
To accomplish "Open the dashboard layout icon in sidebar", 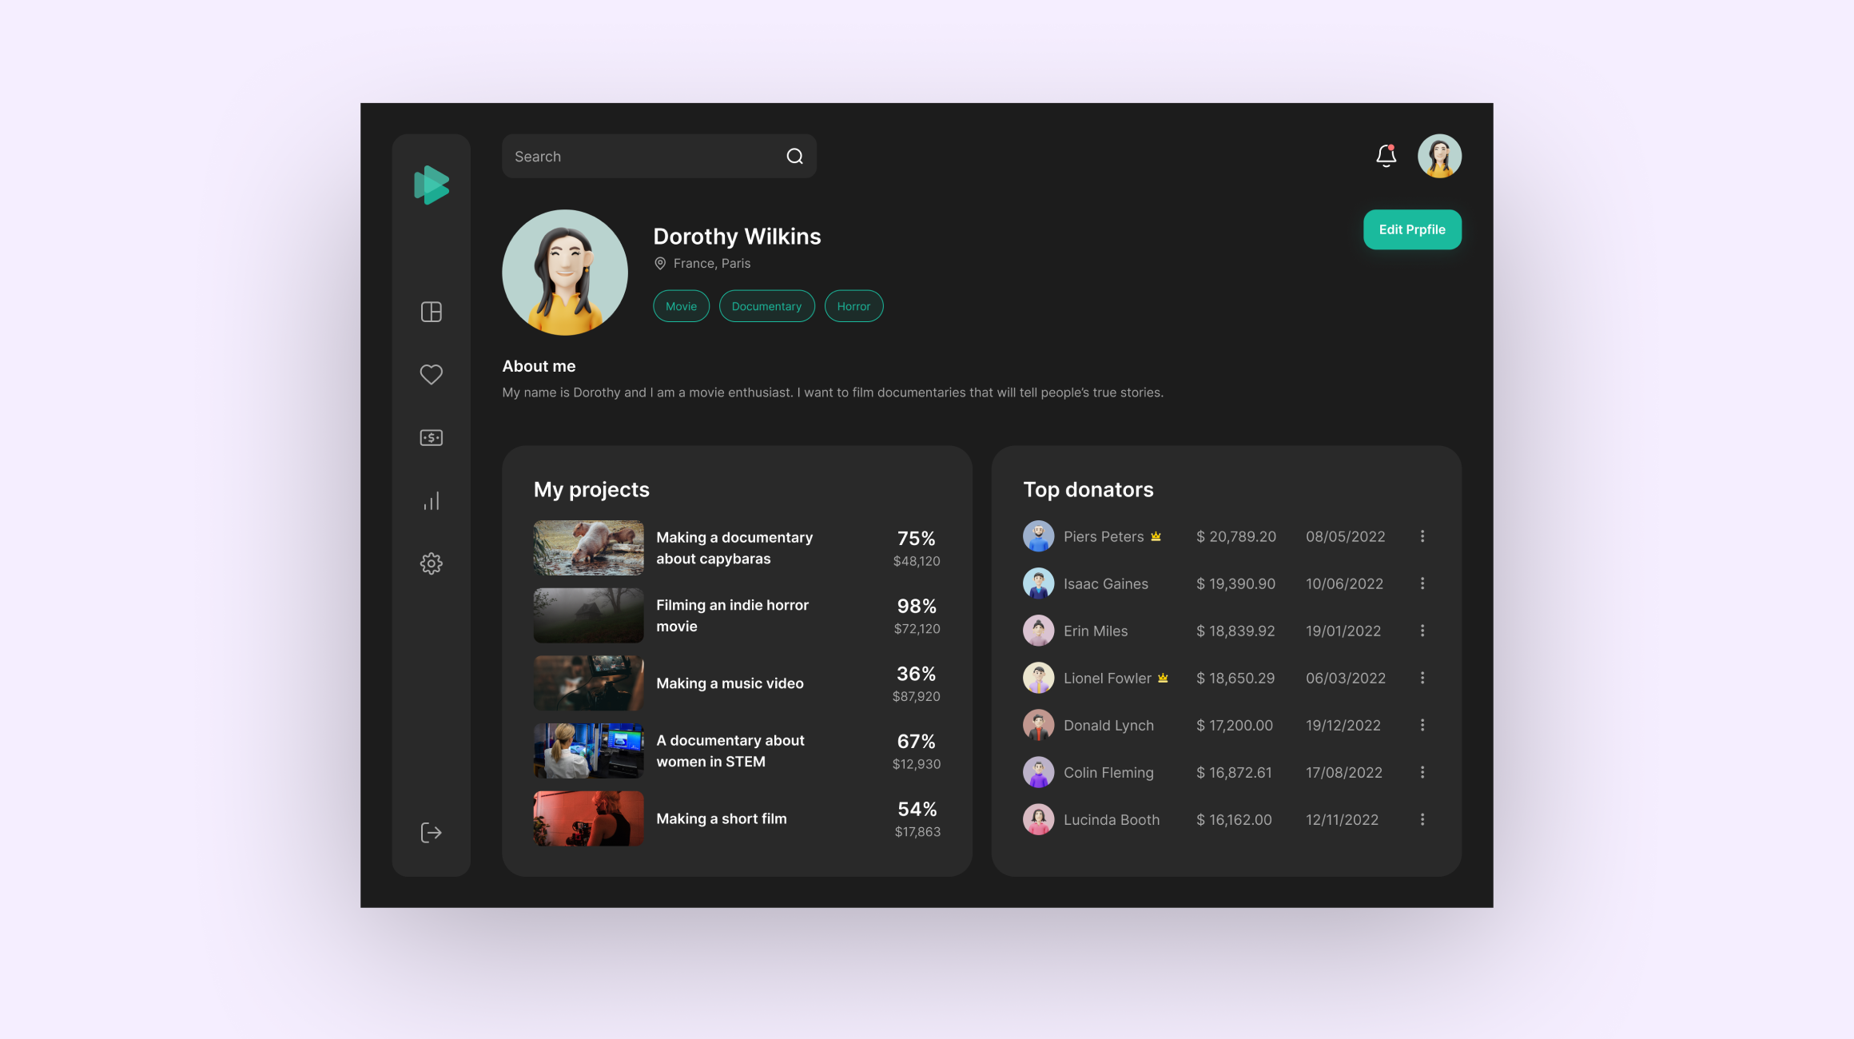I will coord(431,312).
